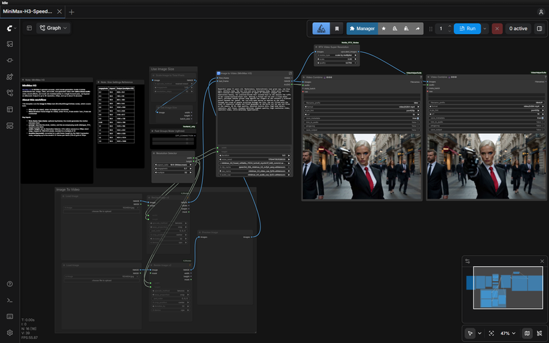The image size is (549, 343).
Task: Toggle pingpong on right Video Combine
Action: click(486, 126)
